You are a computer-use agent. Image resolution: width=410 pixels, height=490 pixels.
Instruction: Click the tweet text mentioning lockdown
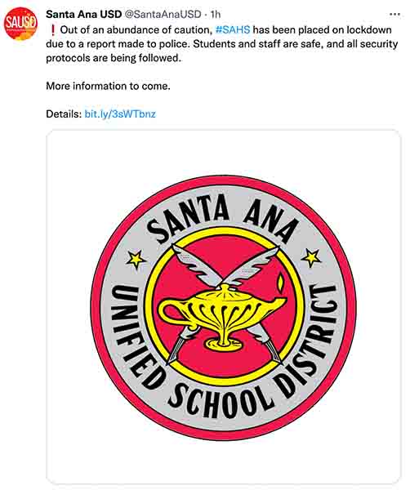tap(222, 44)
